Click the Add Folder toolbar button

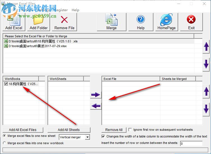[x=38, y=22]
